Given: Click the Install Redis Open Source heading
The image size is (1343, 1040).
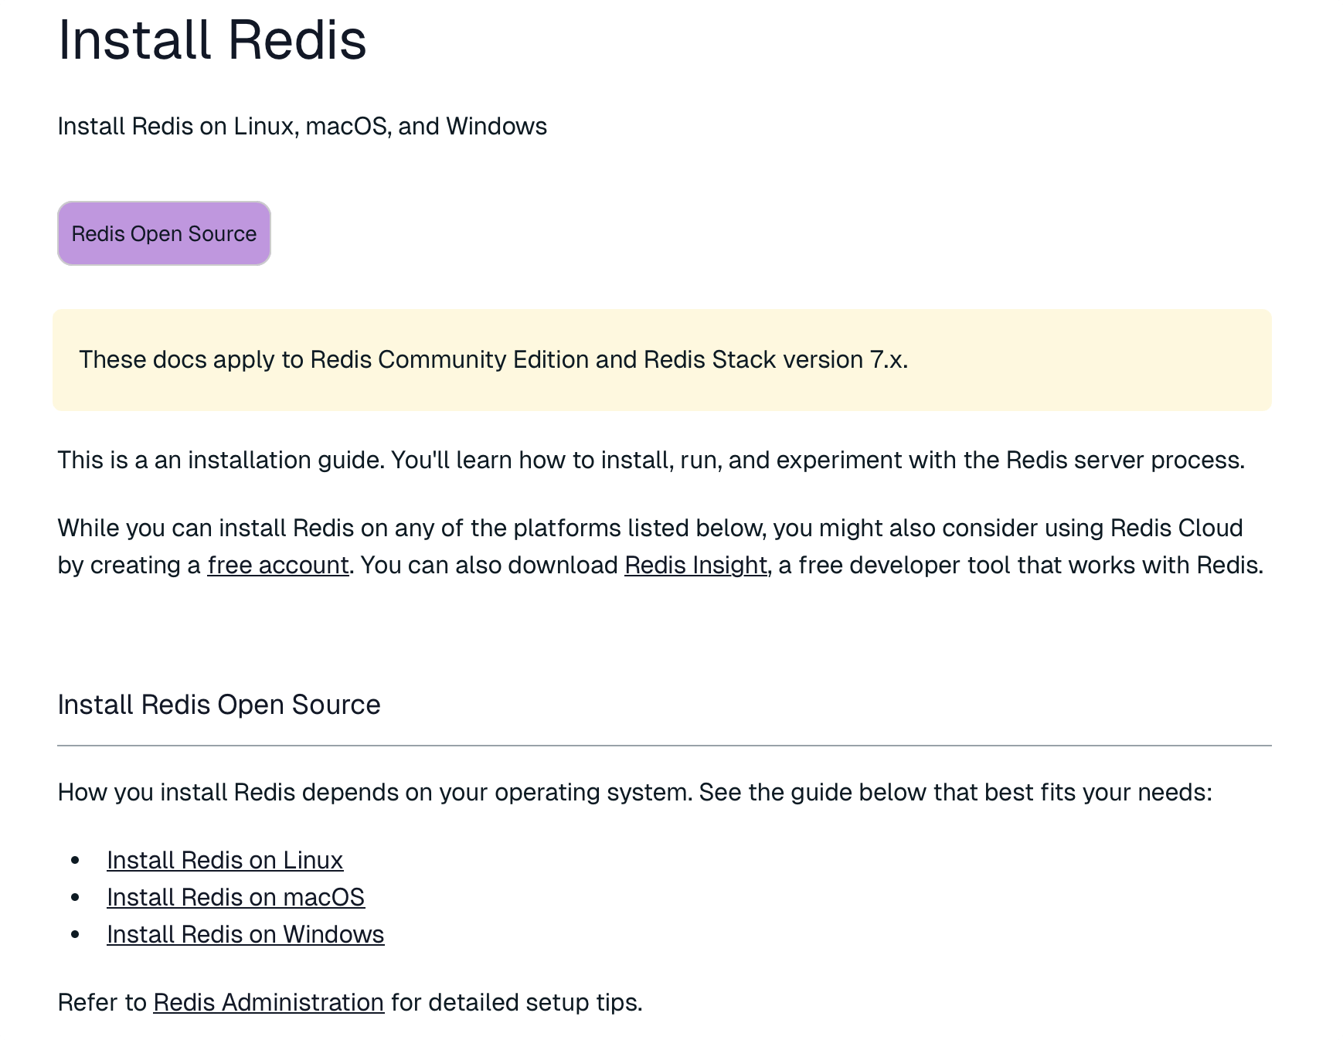Looking at the screenshot, I should [x=219, y=705].
